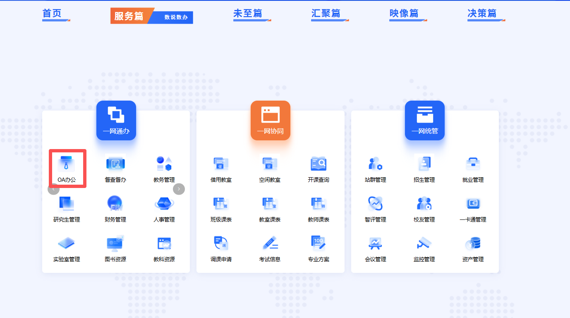The width and height of the screenshot is (570, 318).
Task: Select the 一网统管 category tile
Action: tap(425, 120)
